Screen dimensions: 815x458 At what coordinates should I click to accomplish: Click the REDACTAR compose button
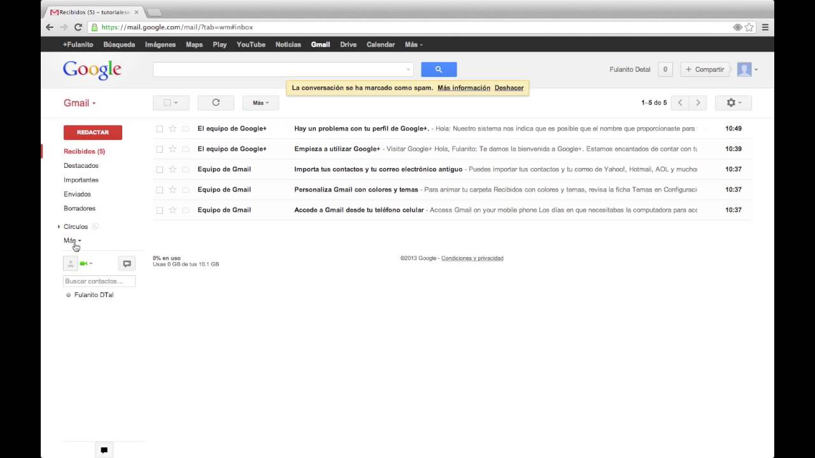tap(93, 132)
